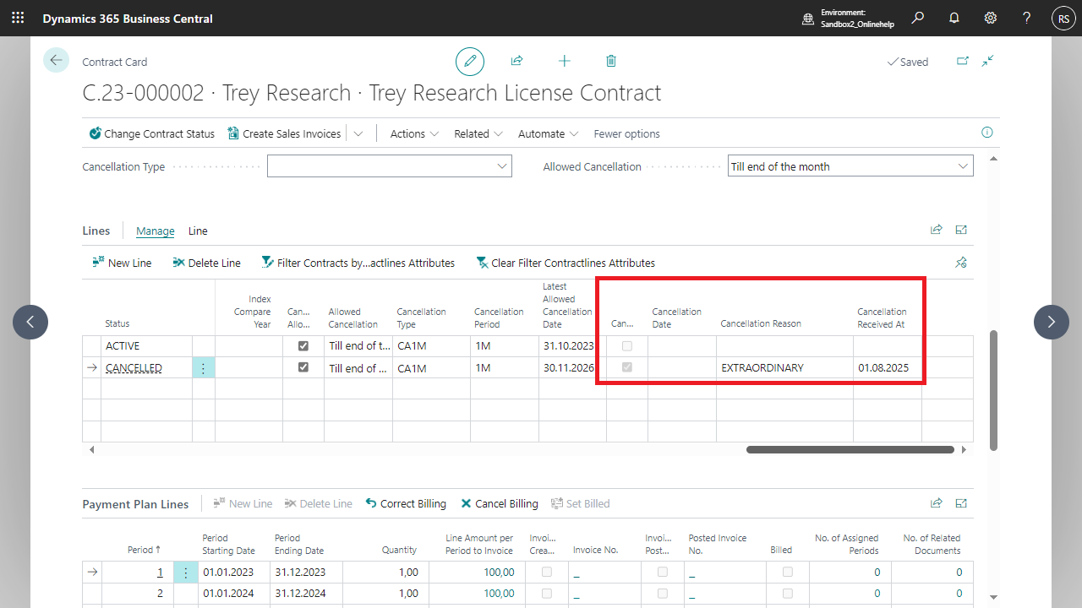Viewport: 1082px width, 608px height.
Task: Click the Latest Allowed Cancellation Date 31.10.2023
Action: click(x=572, y=346)
